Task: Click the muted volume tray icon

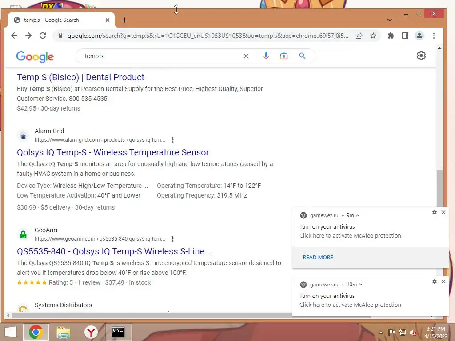Action: pos(413,333)
